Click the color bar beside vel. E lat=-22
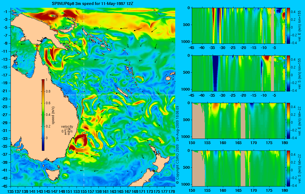 point(288,121)
